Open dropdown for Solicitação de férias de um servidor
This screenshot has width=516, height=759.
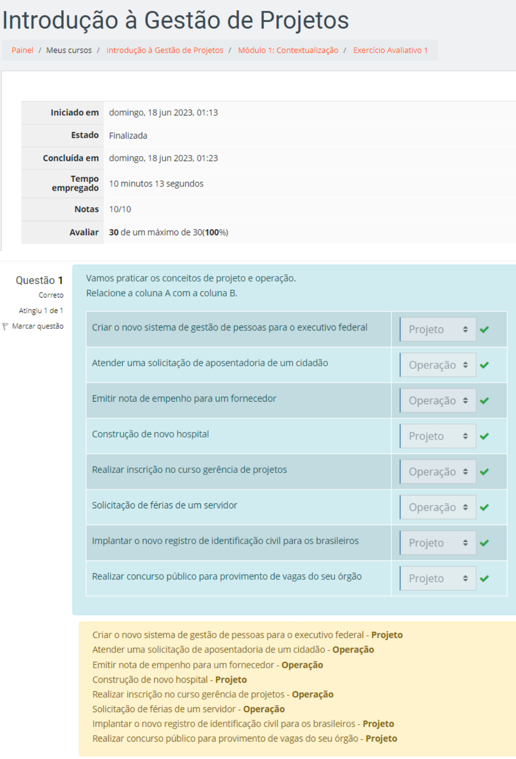(x=438, y=507)
